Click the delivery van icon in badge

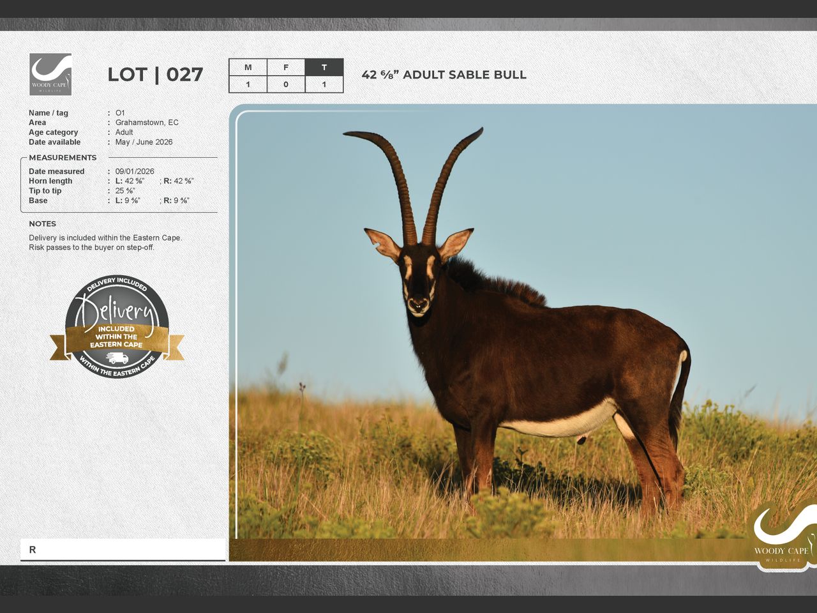tap(117, 358)
